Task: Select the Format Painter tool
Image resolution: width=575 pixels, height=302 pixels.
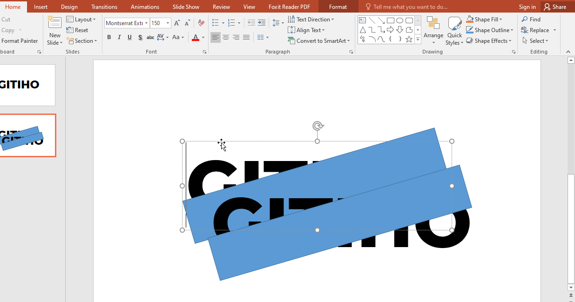Action: tap(20, 40)
